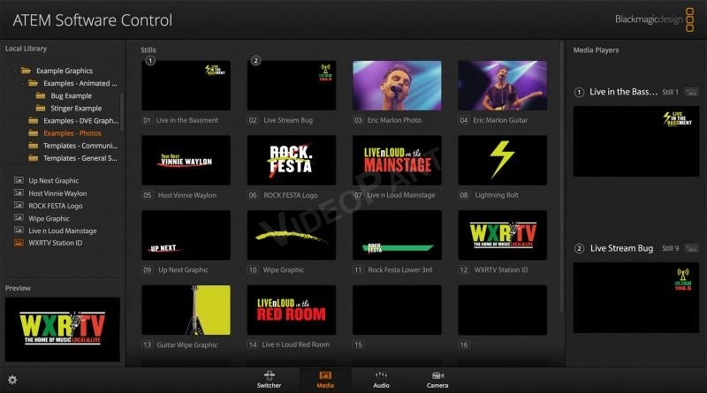
Task: Click the Local Library scrollbar
Action: coord(121,112)
